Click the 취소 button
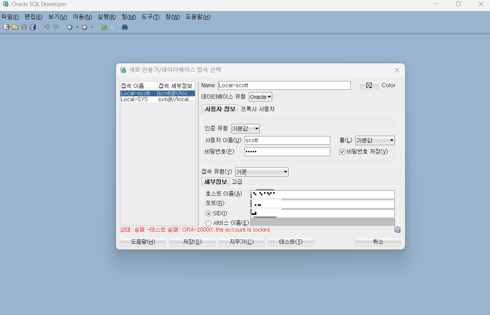The width and height of the screenshot is (490, 315). [378, 242]
